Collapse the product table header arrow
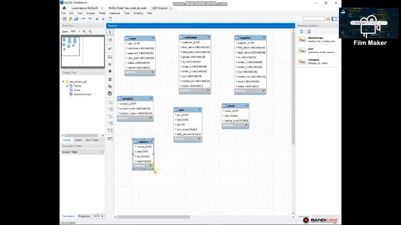This screenshot has width=401, height=225. tap(151, 98)
